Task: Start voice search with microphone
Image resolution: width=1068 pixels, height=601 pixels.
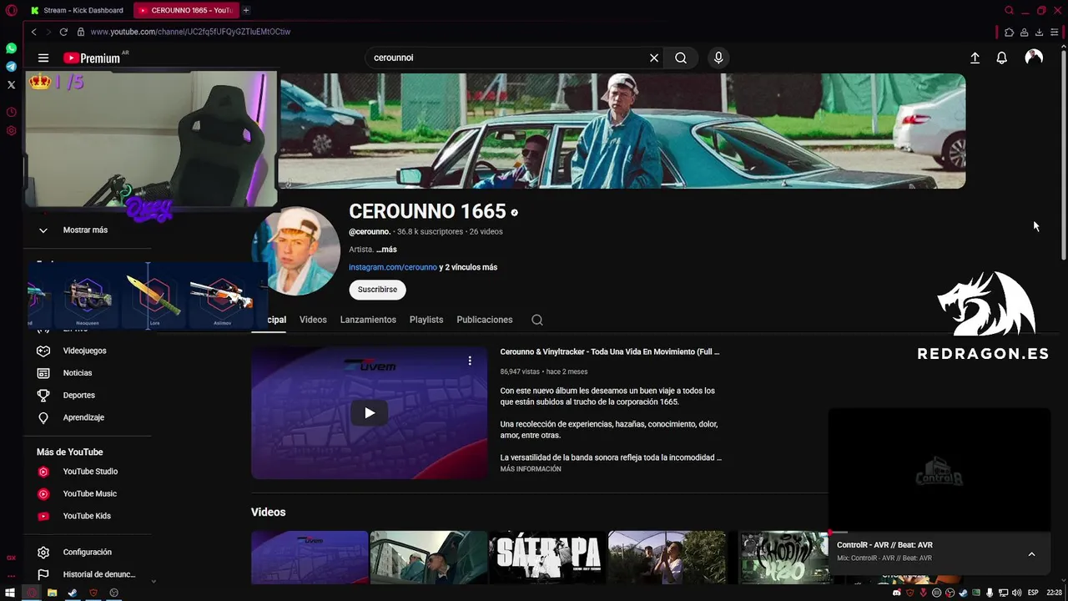Action: coord(718,58)
